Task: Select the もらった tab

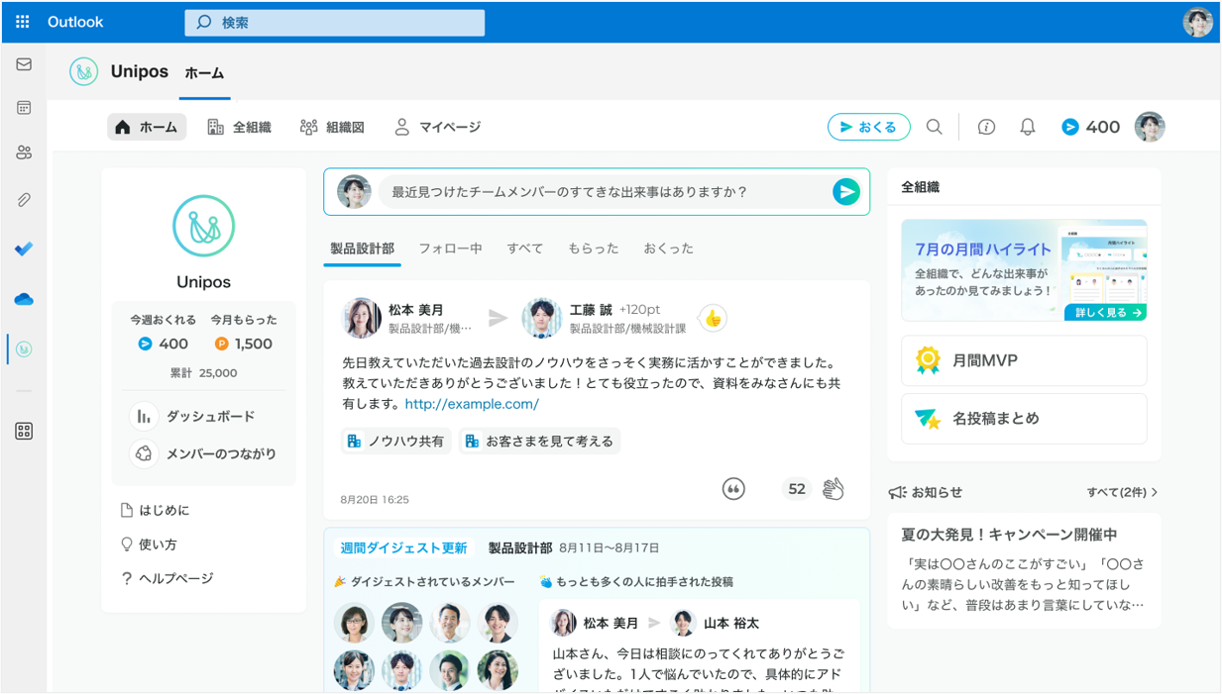Action: tap(594, 248)
